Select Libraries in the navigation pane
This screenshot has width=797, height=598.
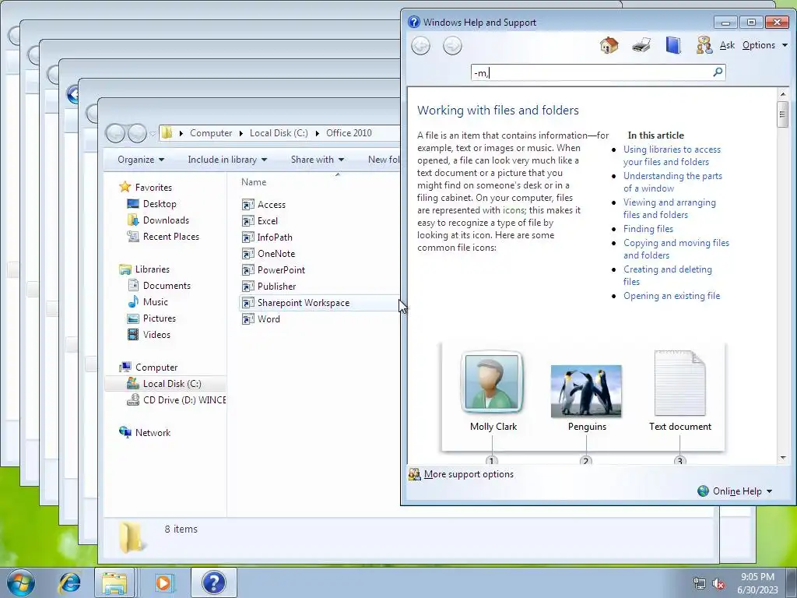[152, 269]
